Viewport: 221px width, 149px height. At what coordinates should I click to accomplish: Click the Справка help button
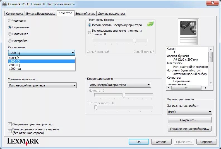click(x=206, y=142)
